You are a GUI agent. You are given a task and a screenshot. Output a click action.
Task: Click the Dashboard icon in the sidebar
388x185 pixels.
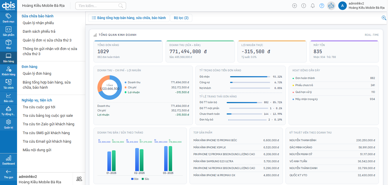[8, 159]
